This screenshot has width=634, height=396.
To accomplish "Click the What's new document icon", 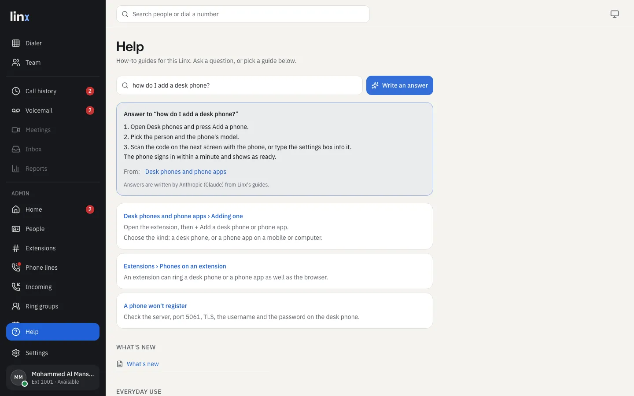I will pyautogui.click(x=120, y=364).
